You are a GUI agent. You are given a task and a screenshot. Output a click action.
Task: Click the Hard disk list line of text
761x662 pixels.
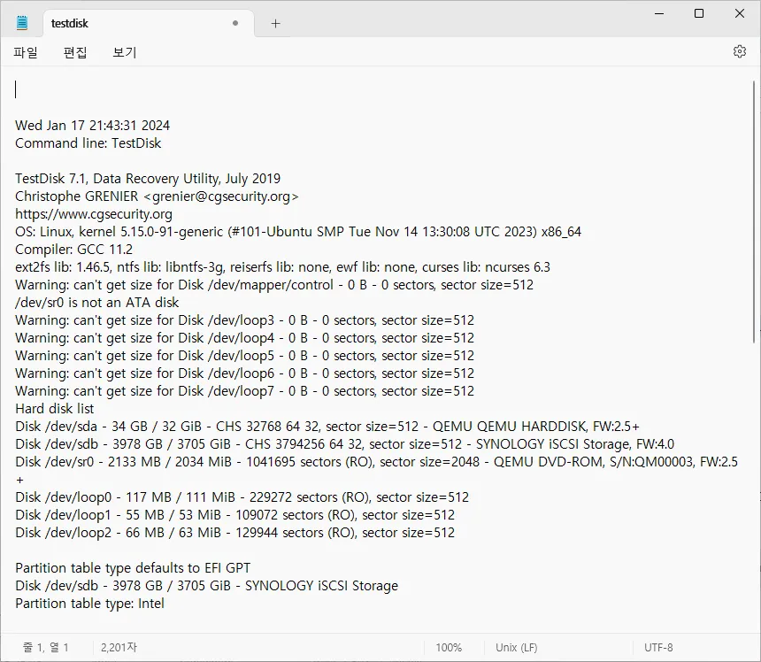coord(52,408)
